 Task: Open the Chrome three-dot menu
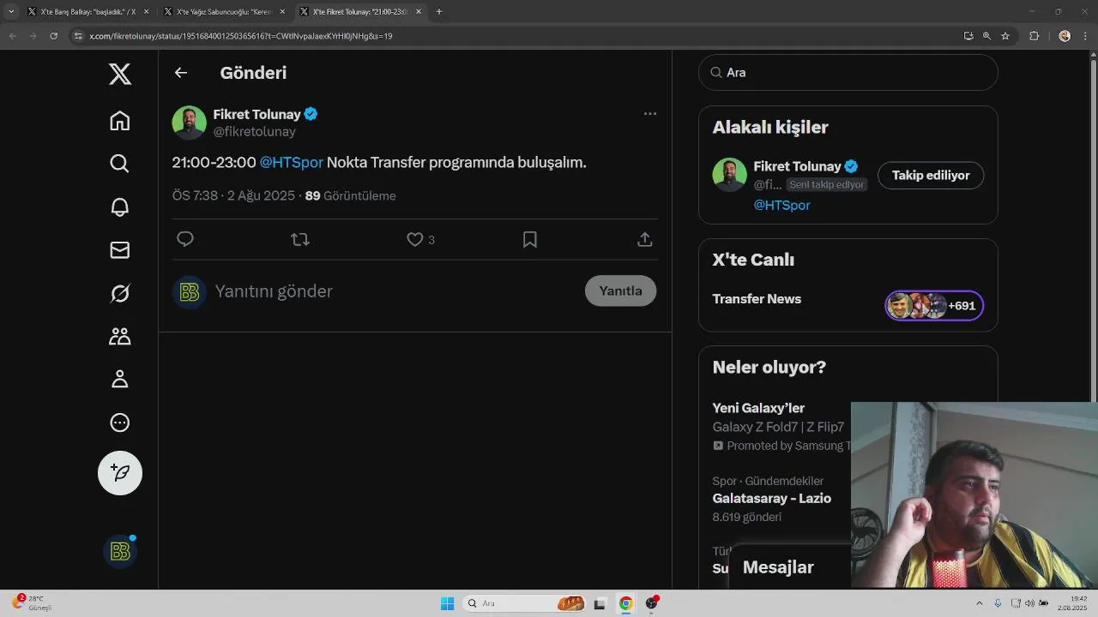pos(1085,36)
